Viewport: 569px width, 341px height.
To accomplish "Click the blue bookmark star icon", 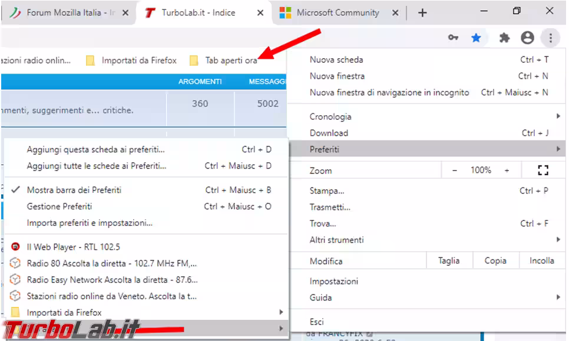I will tap(476, 38).
